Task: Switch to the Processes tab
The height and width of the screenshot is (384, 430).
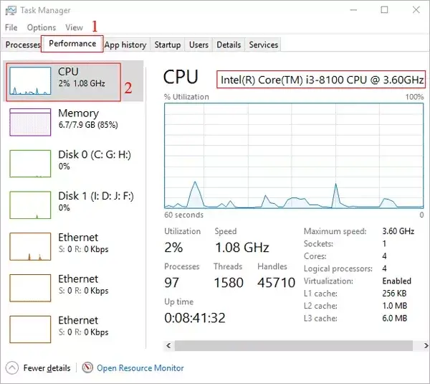Action: 21,45
